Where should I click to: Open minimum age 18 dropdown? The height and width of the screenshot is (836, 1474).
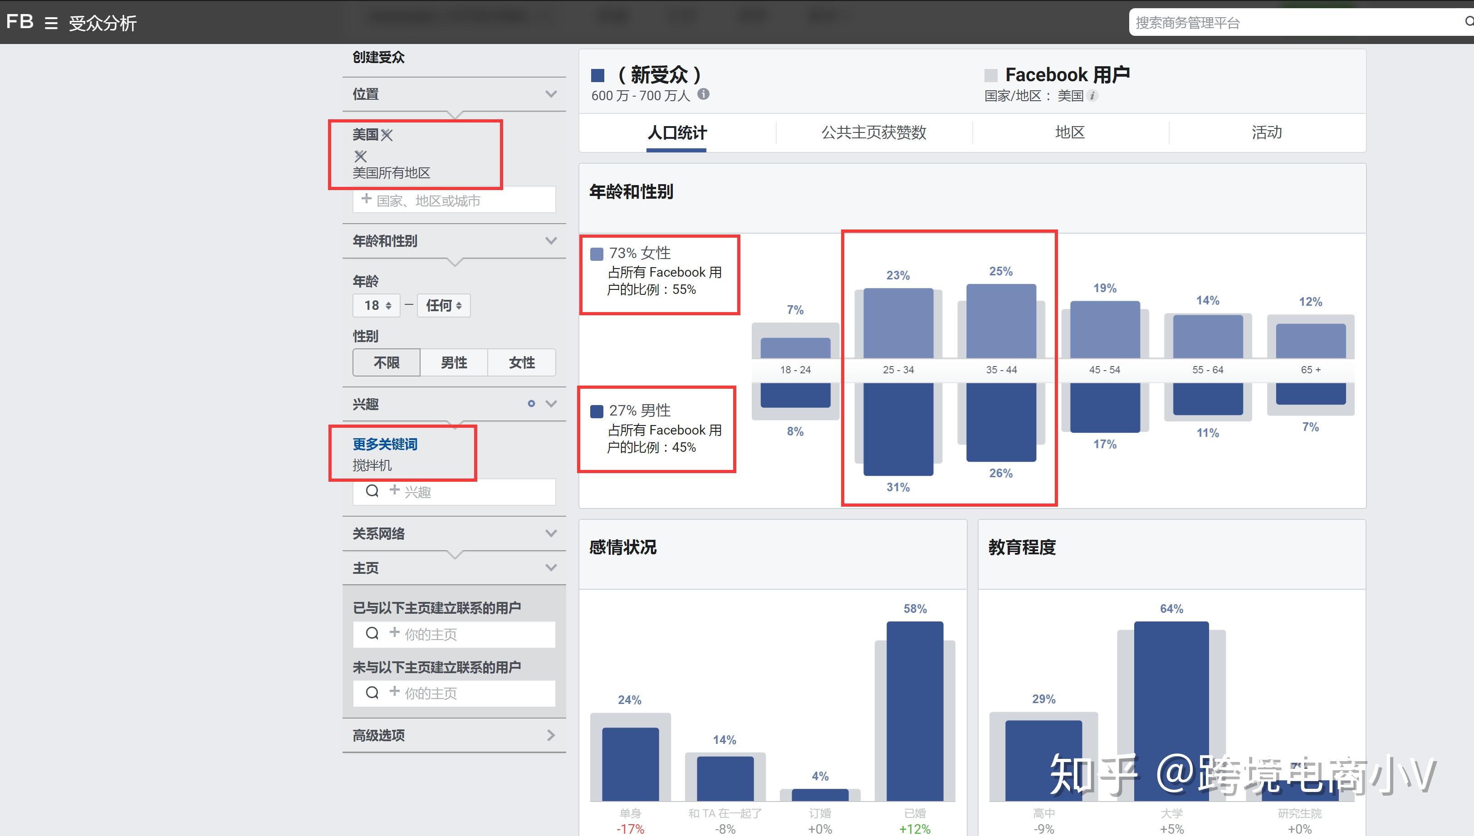click(377, 305)
